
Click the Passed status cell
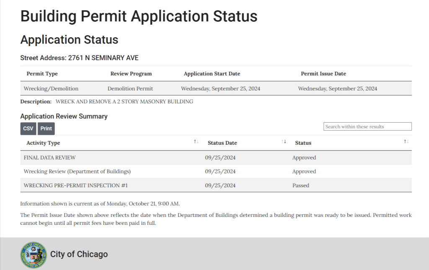[300, 185]
